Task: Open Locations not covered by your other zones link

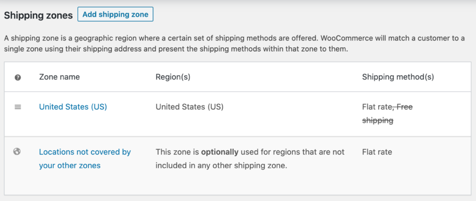Action: [x=85, y=159]
